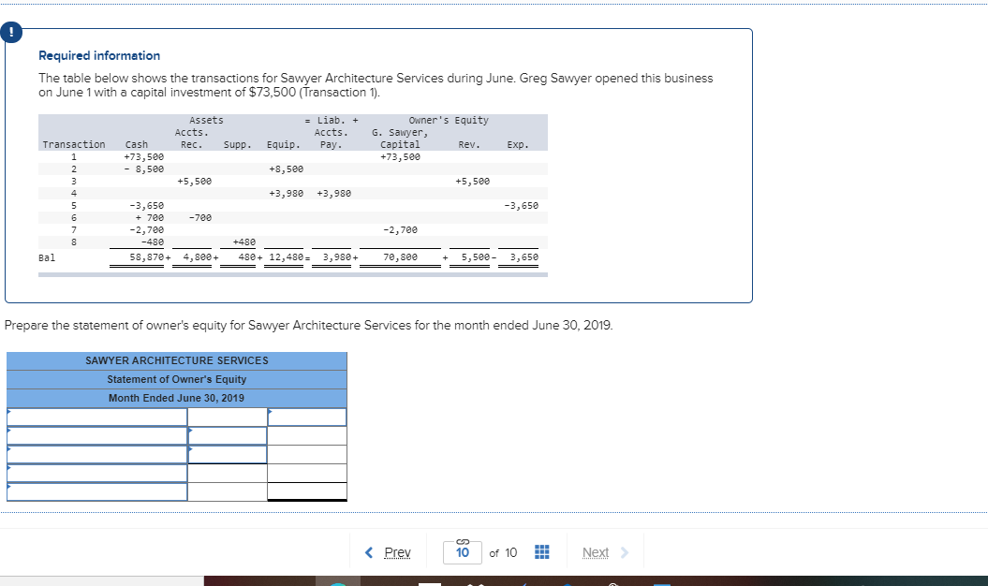Open the dropdown in the top right amount cell

tap(306, 416)
